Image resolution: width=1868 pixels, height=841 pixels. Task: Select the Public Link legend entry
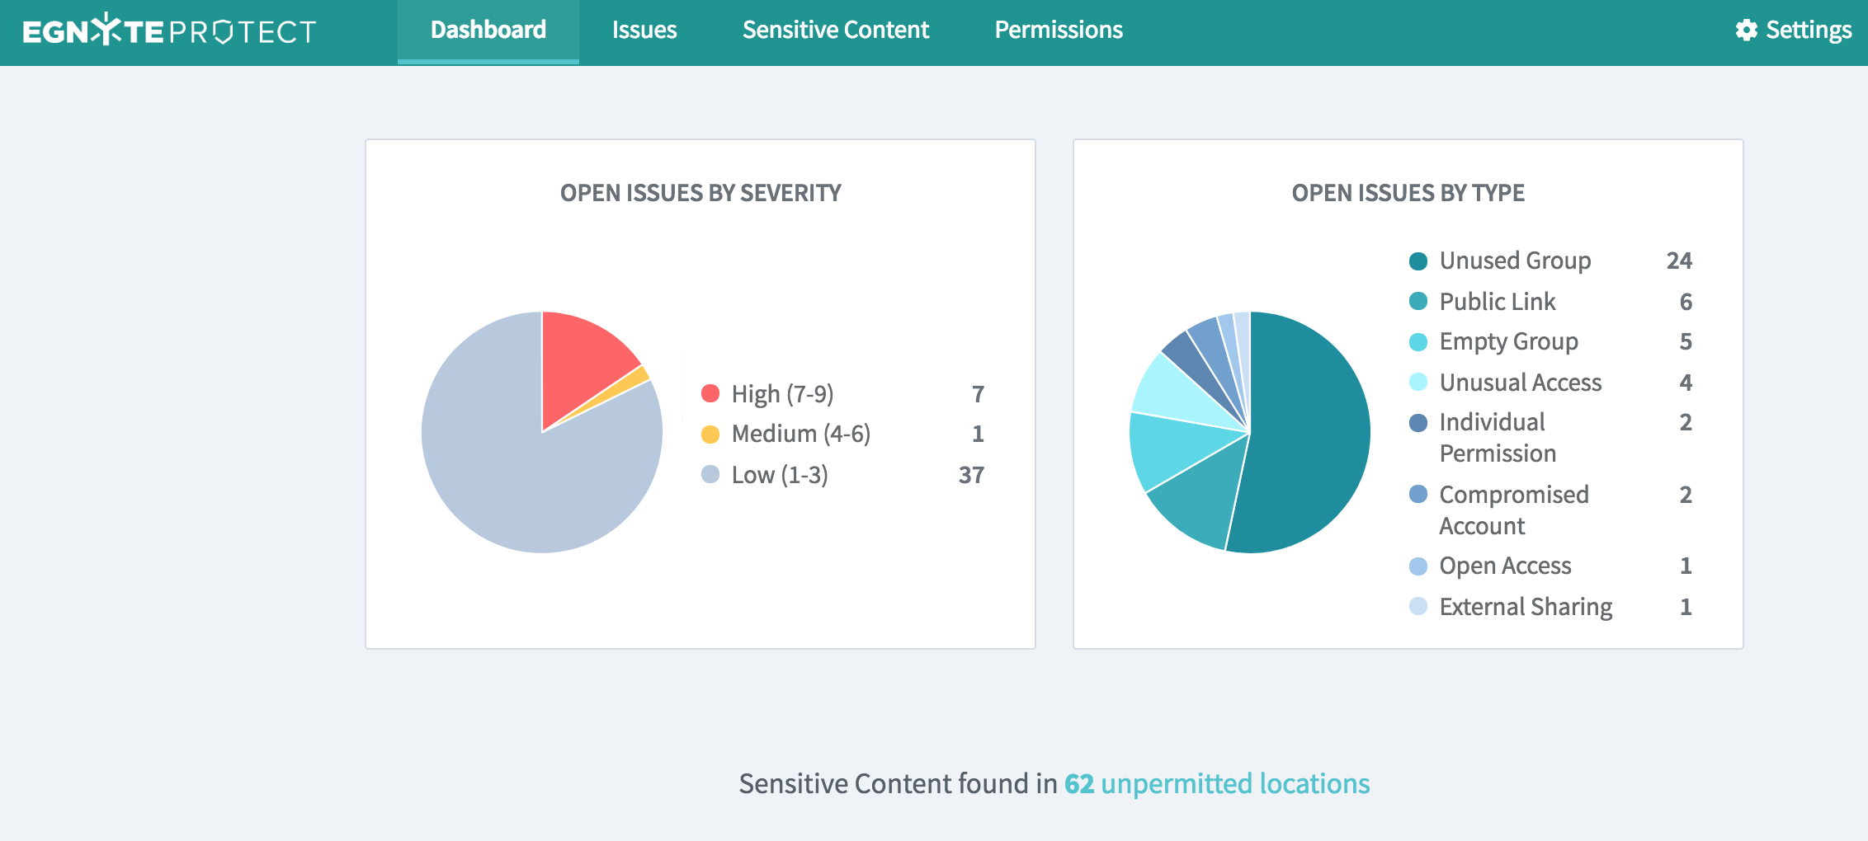coord(1497,302)
